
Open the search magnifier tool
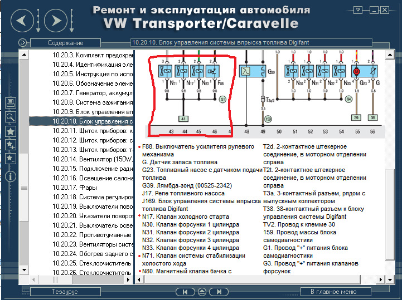[11, 117]
